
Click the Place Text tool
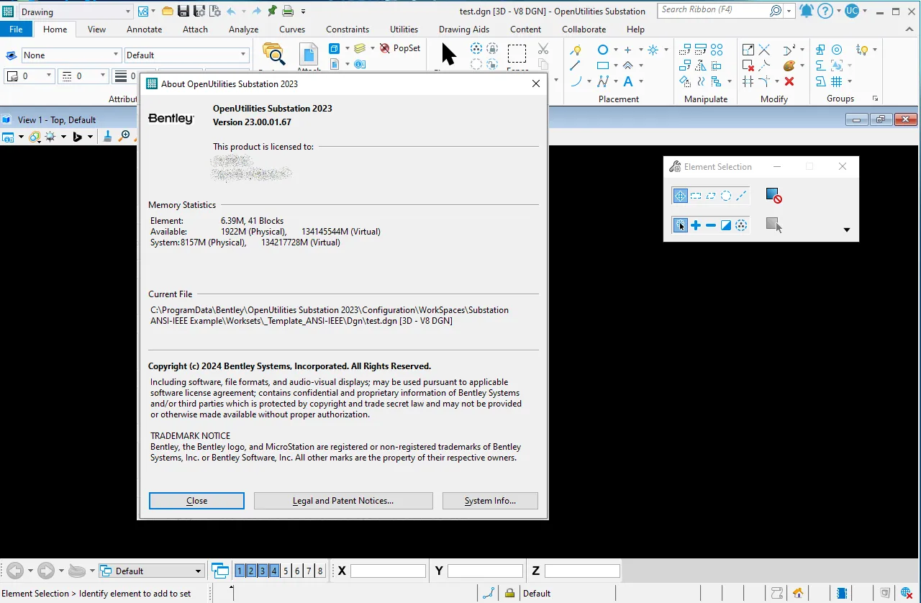628,81
